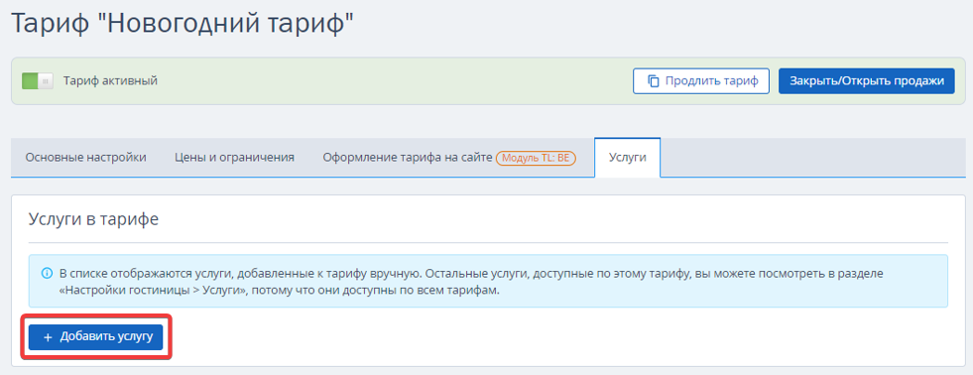Open the Основные настройки tab
The image size is (973, 375).
[85, 157]
